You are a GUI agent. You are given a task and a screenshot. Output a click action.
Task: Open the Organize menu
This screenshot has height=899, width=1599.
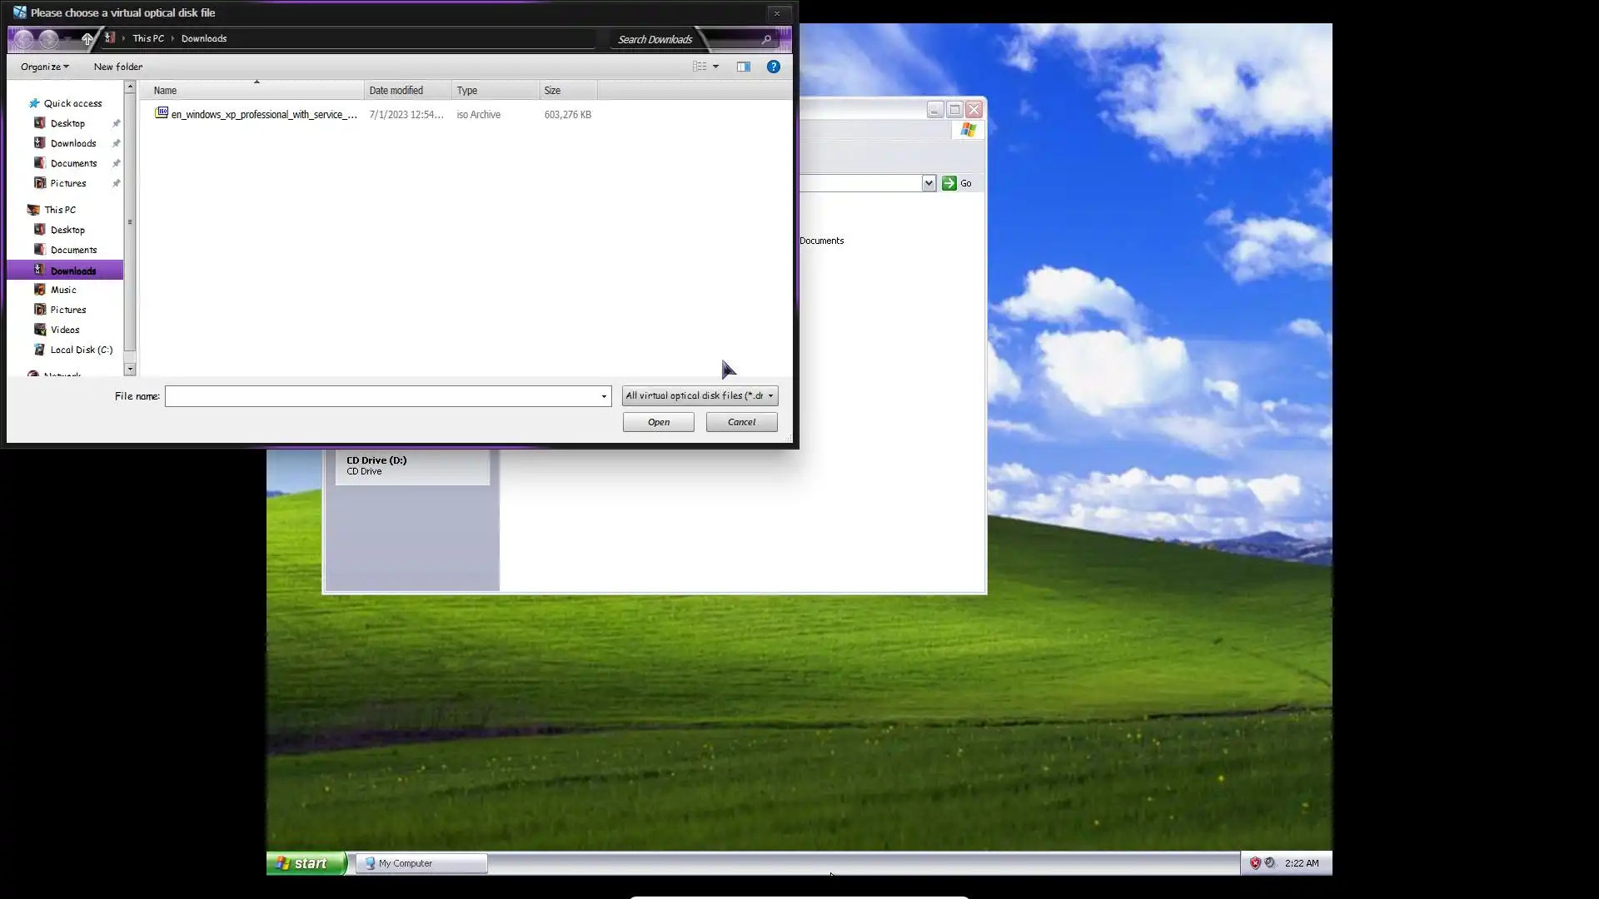(x=44, y=67)
